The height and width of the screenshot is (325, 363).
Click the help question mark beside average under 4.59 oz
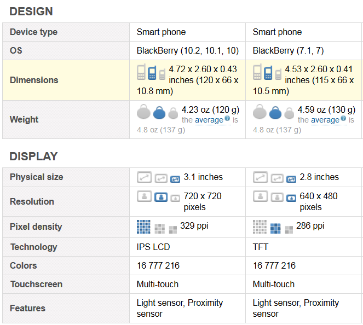[343, 118]
